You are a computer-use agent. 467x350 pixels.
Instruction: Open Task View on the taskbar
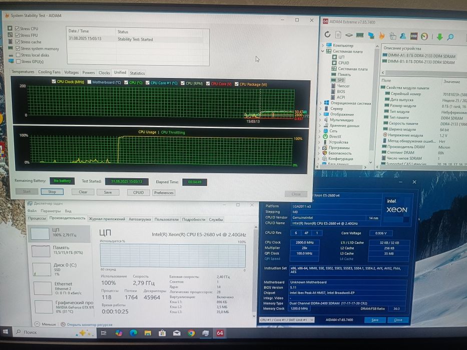[x=103, y=332]
